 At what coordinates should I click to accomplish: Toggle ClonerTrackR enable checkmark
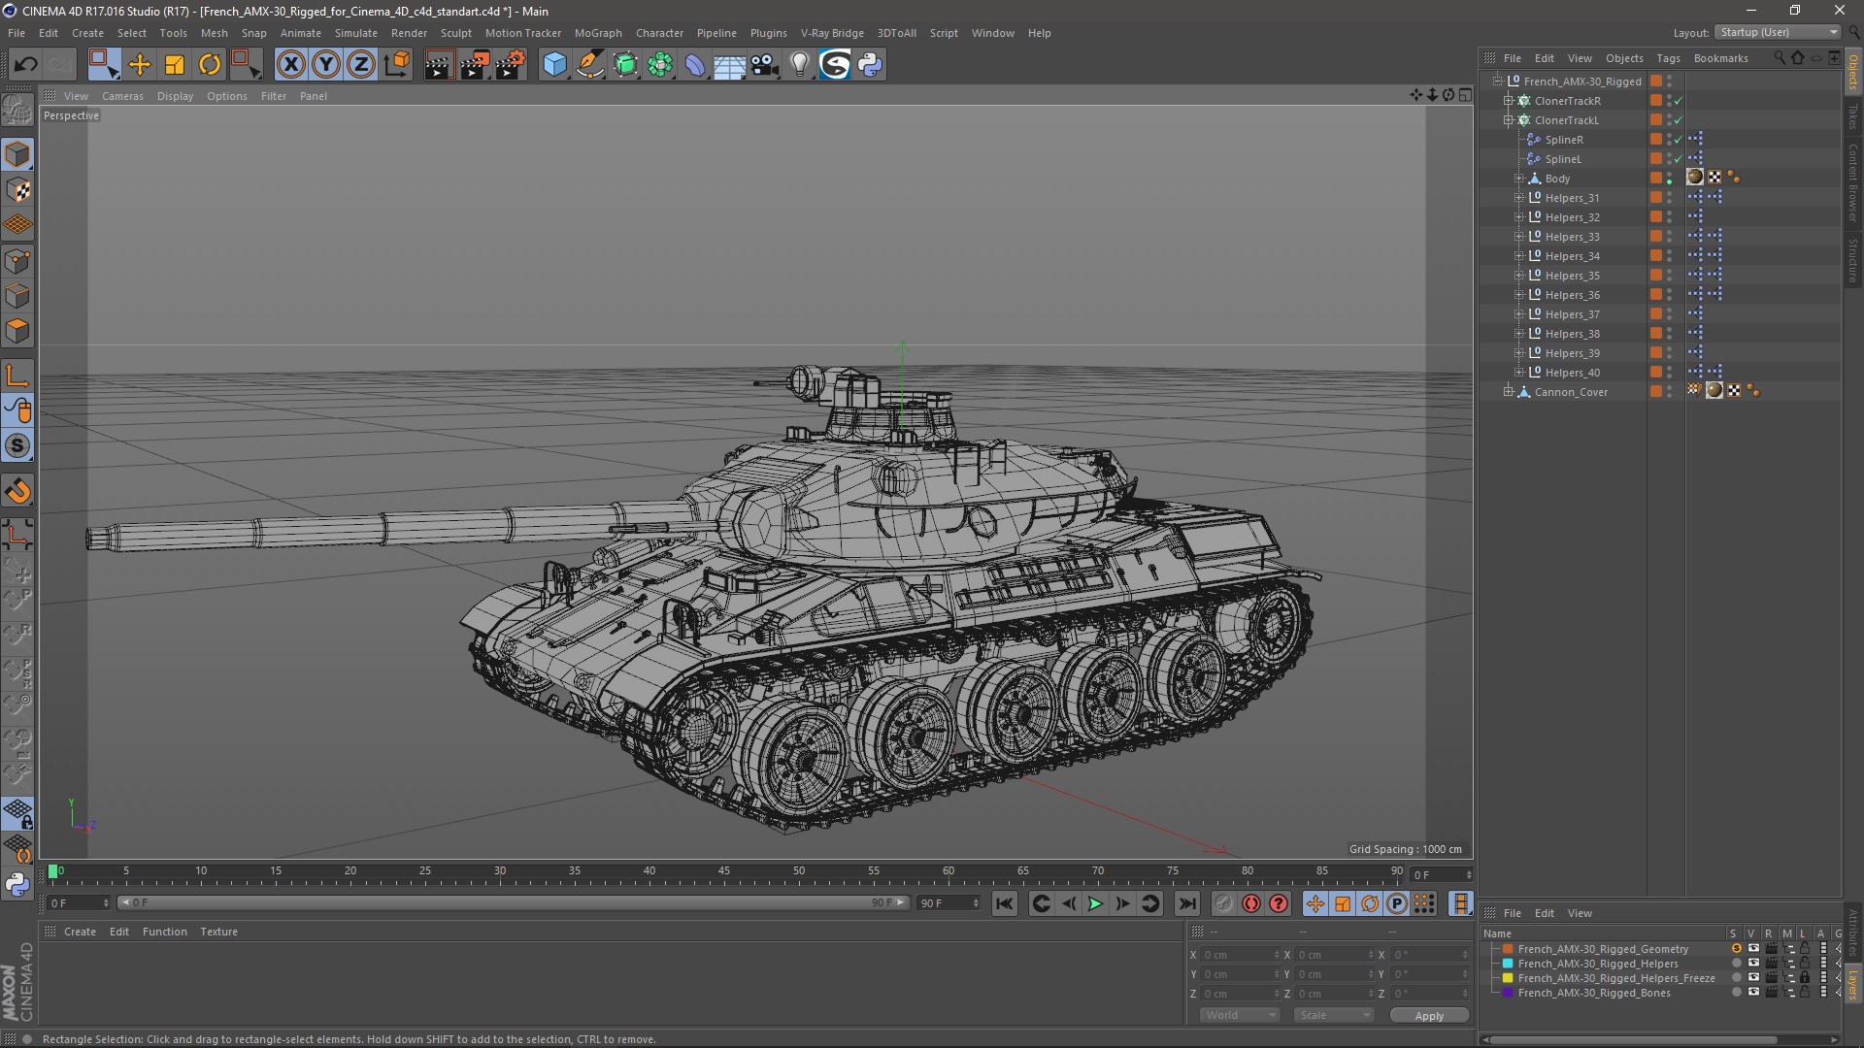pyautogui.click(x=1679, y=101)
